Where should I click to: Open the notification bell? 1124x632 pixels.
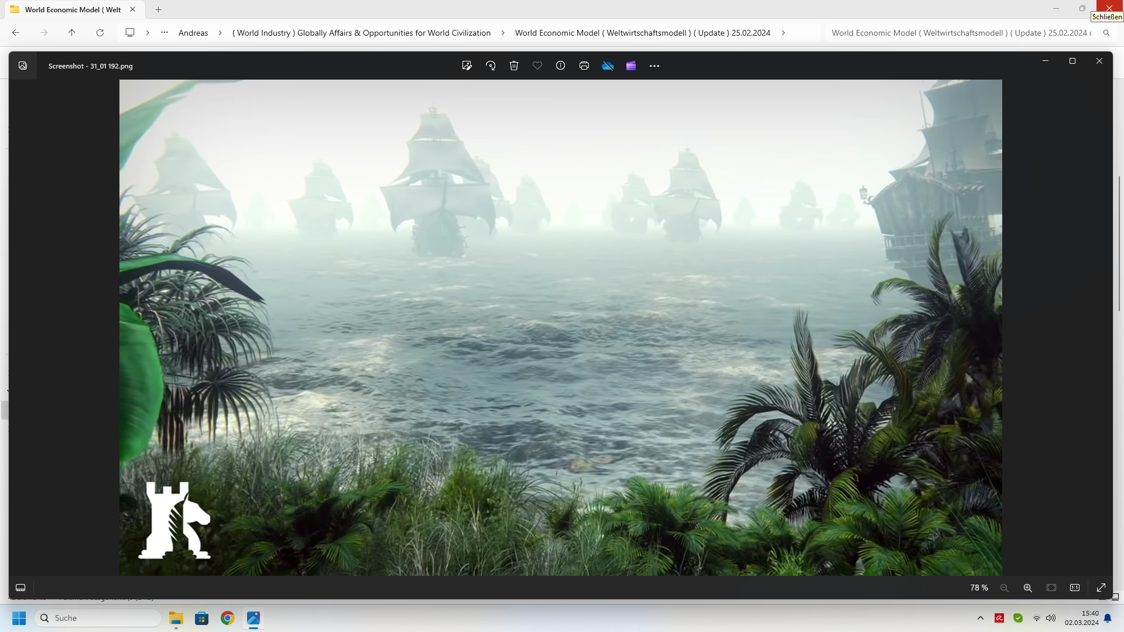(1108, 618)
